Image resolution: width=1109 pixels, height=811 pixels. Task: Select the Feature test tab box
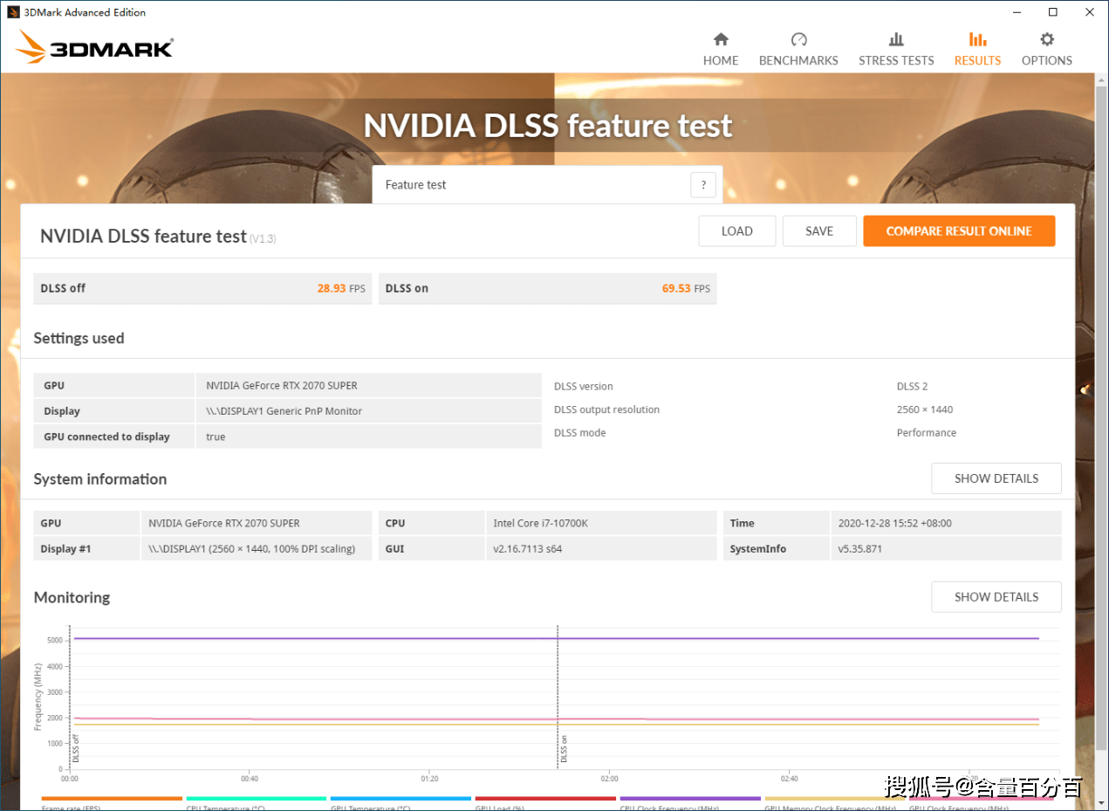click(547, 185)
